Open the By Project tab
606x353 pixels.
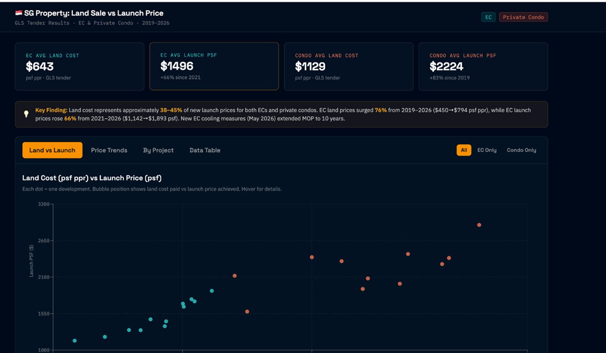(158, 150)
